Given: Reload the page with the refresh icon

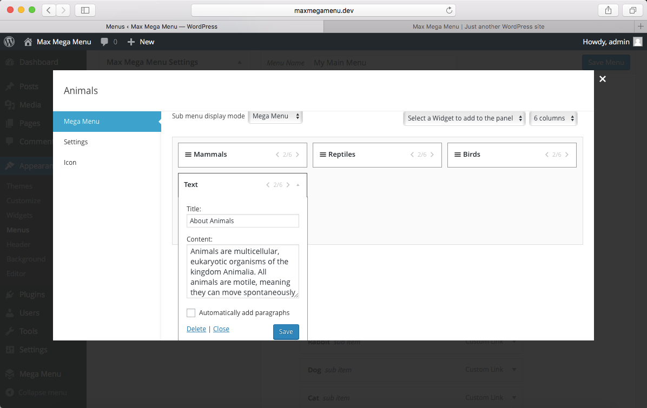Looking at the screenshot, I should click(449, 10).
